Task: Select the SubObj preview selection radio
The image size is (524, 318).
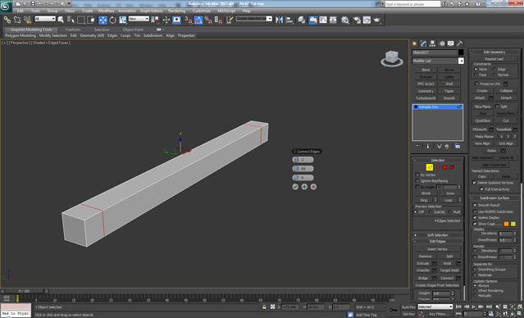Action: [431, 212]
